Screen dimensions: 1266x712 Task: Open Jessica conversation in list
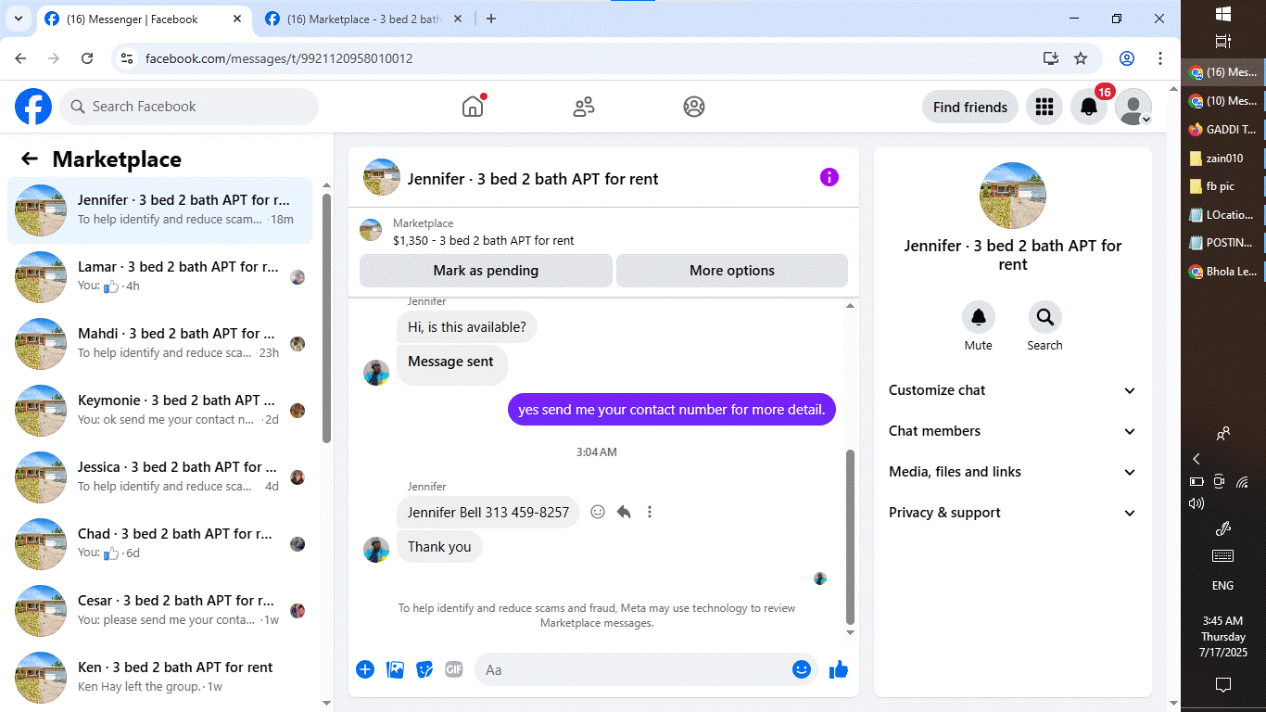click(160, 477)
